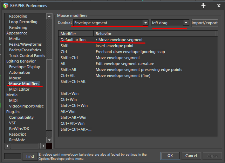Select the Recording preferences page
Viewport: 225px width, 163px height.
(x=18, y=16)
